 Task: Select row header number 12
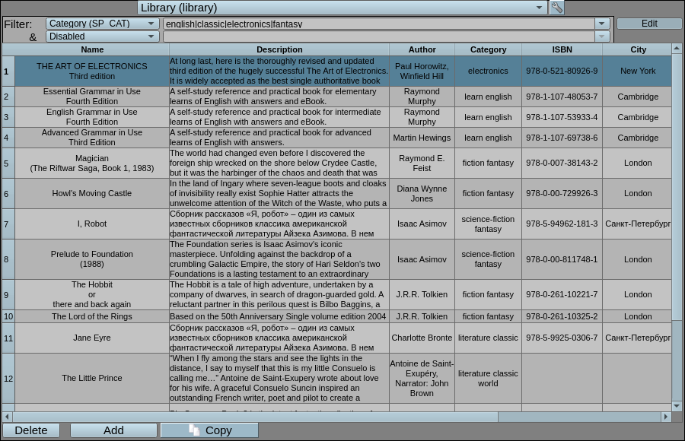coord(8,378)
